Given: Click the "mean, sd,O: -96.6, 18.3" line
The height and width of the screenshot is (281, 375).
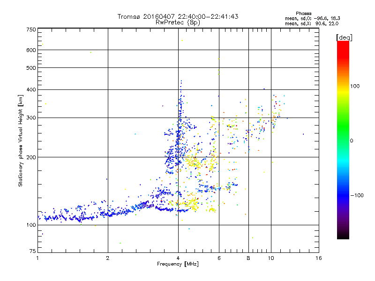Looking at the screenshot, I should tap(312, 18).
